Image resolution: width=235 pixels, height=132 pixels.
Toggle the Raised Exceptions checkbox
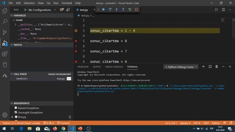[16, 108]
